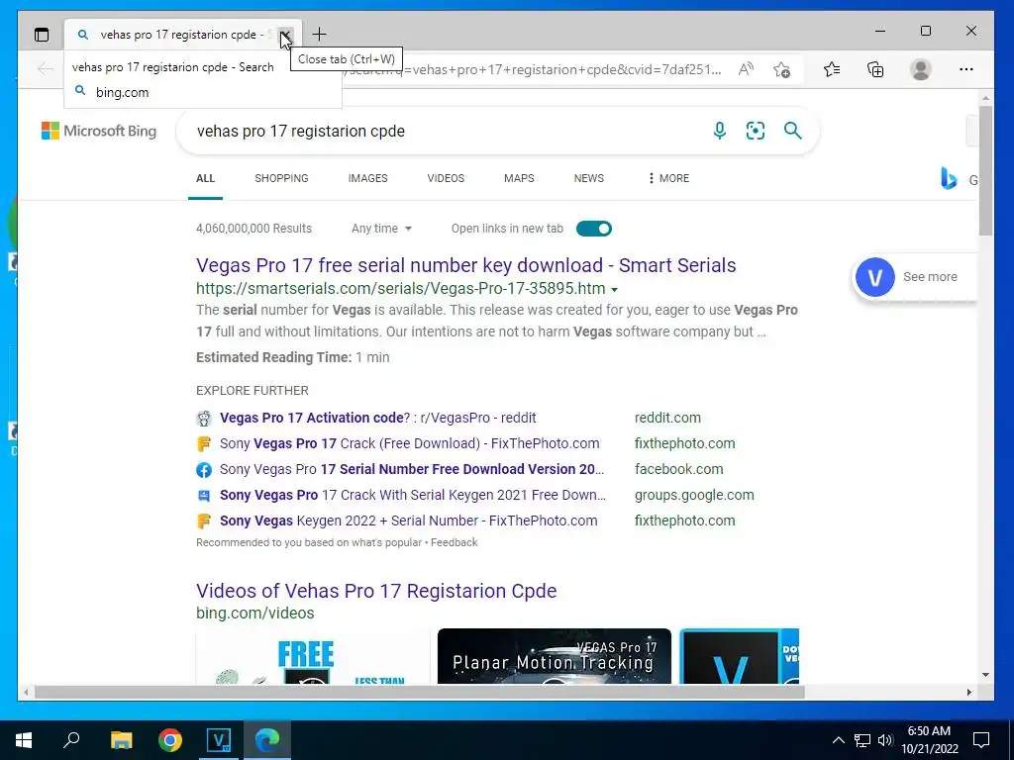1014x760 pixels.
Task: Click the Microsoft Bing logo
Action: (99, 132)
